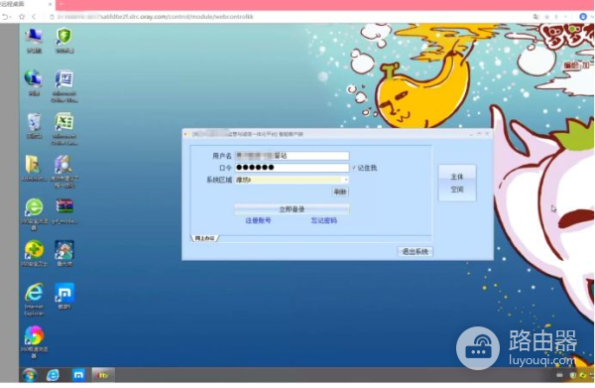Close the remote desktop browser tab
595x388 pixels.
point(51,4)
